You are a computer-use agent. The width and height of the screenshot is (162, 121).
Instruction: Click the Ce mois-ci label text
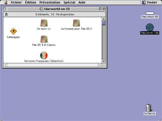[44, 29]
